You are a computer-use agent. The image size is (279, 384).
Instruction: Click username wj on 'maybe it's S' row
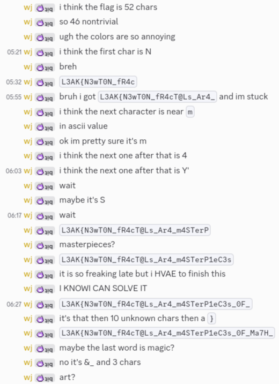[28, 200]
